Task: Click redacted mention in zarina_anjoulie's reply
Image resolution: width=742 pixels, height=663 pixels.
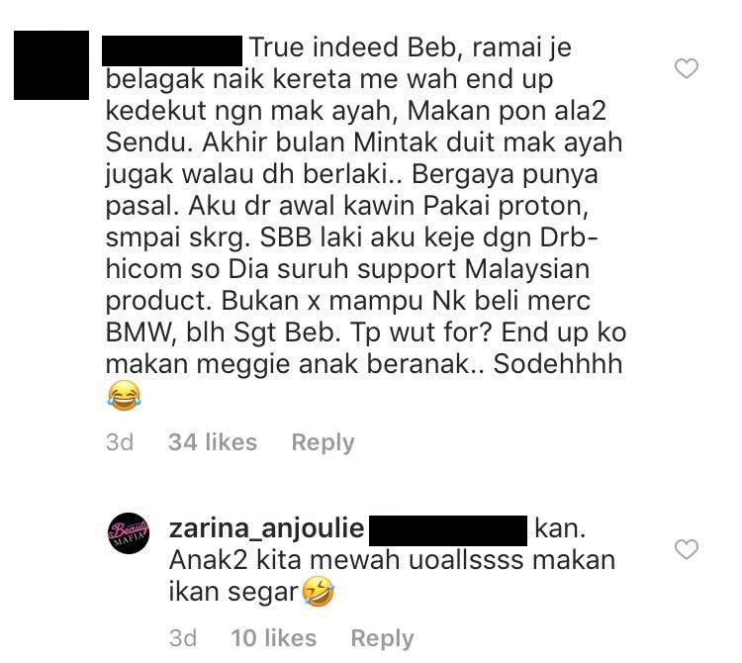Action: [448, 530]
